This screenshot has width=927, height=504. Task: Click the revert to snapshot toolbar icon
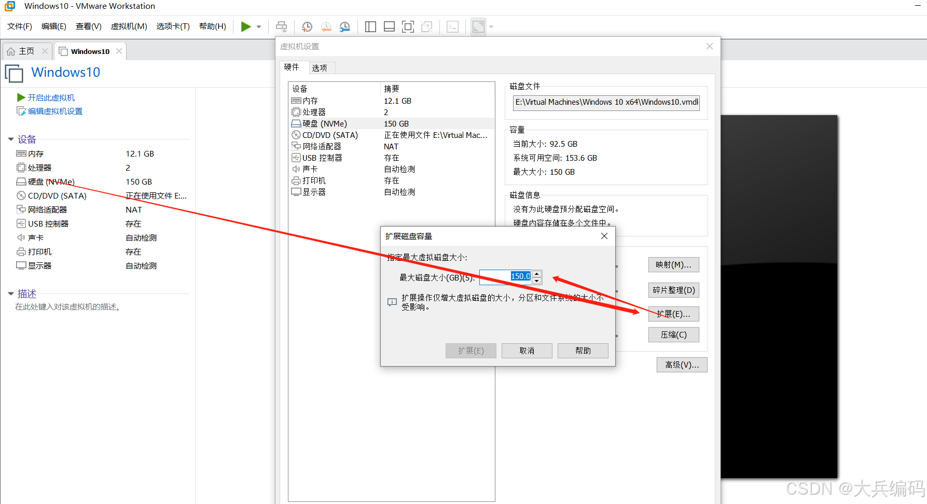(326, 26)
